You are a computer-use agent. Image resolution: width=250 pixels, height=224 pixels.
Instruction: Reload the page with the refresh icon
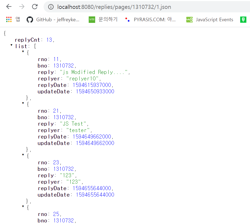35,6
